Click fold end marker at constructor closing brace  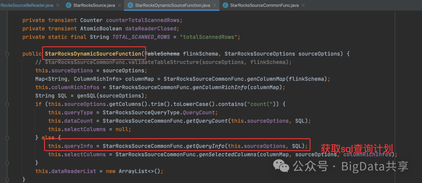tap(7, 179)
